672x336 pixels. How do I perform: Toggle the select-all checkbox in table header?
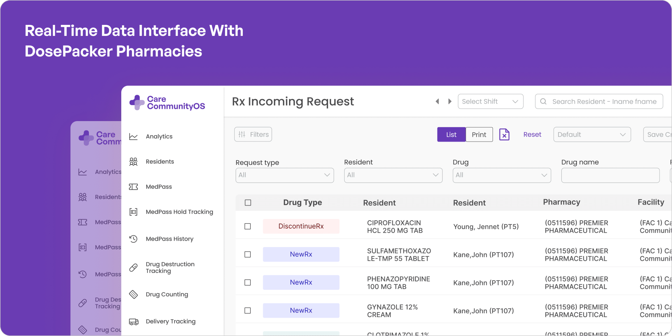pos(248,203)
